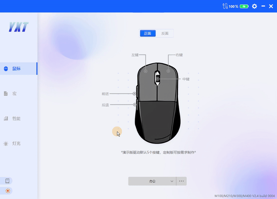Image resolution: width=277 pixels, height=199 pixels.
Task: Close the driver window
Action: (271, 6)
